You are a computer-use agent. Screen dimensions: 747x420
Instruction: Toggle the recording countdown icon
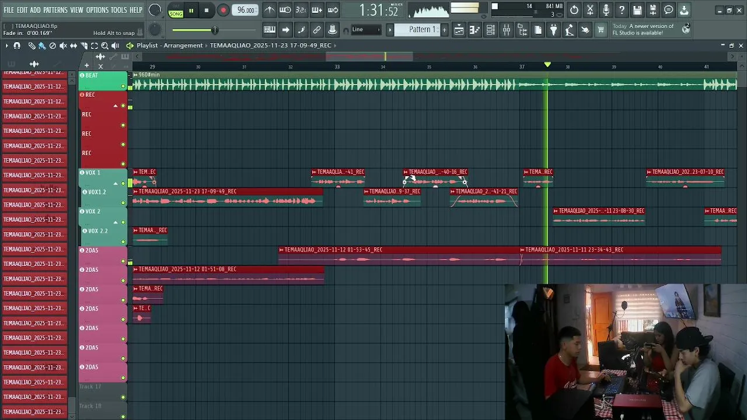coord(301,10)
